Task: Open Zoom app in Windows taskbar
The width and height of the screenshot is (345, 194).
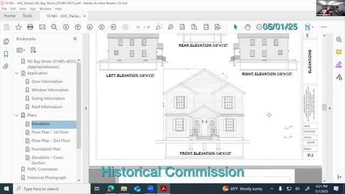Action: pyautogui.click(x=150, y=189)
